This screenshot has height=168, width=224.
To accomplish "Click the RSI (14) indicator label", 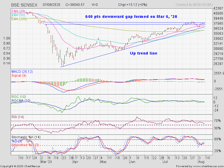I will 17,117.
